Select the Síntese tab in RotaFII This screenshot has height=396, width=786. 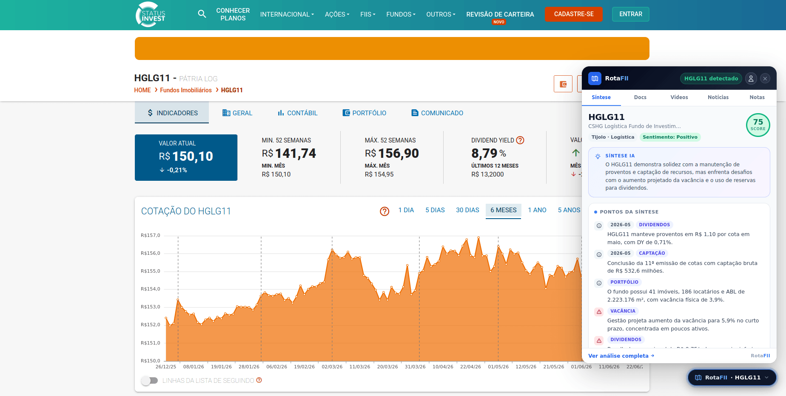601,97
